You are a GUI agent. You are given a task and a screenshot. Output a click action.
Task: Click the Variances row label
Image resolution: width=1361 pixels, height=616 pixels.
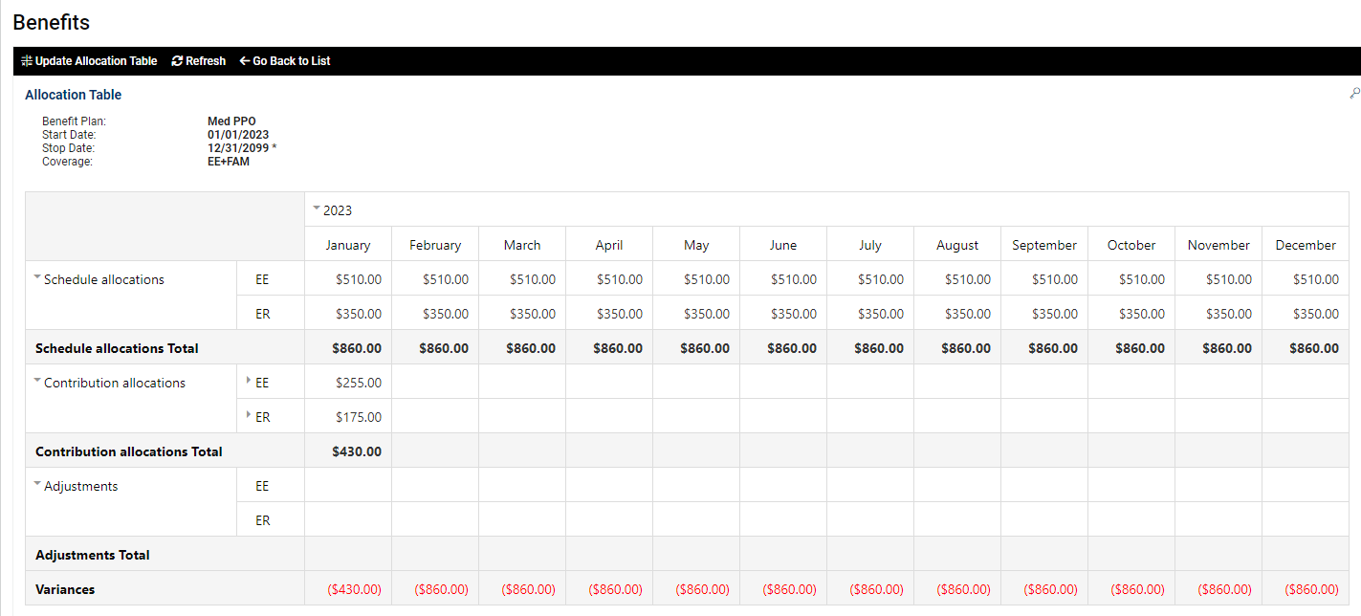(x=65, y=589)
